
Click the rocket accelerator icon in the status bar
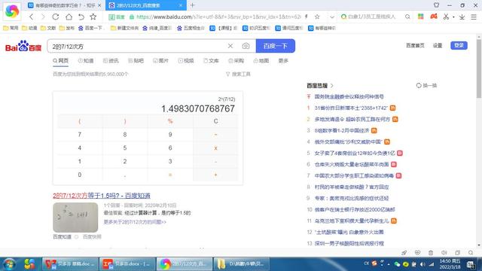(404, 253)
